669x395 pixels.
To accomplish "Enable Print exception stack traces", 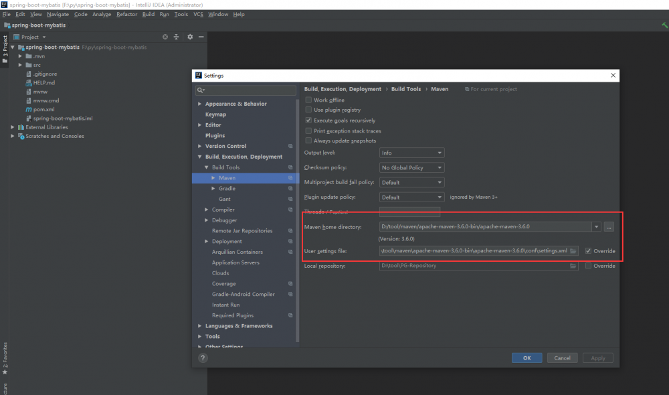I will (x=308, y=131).
